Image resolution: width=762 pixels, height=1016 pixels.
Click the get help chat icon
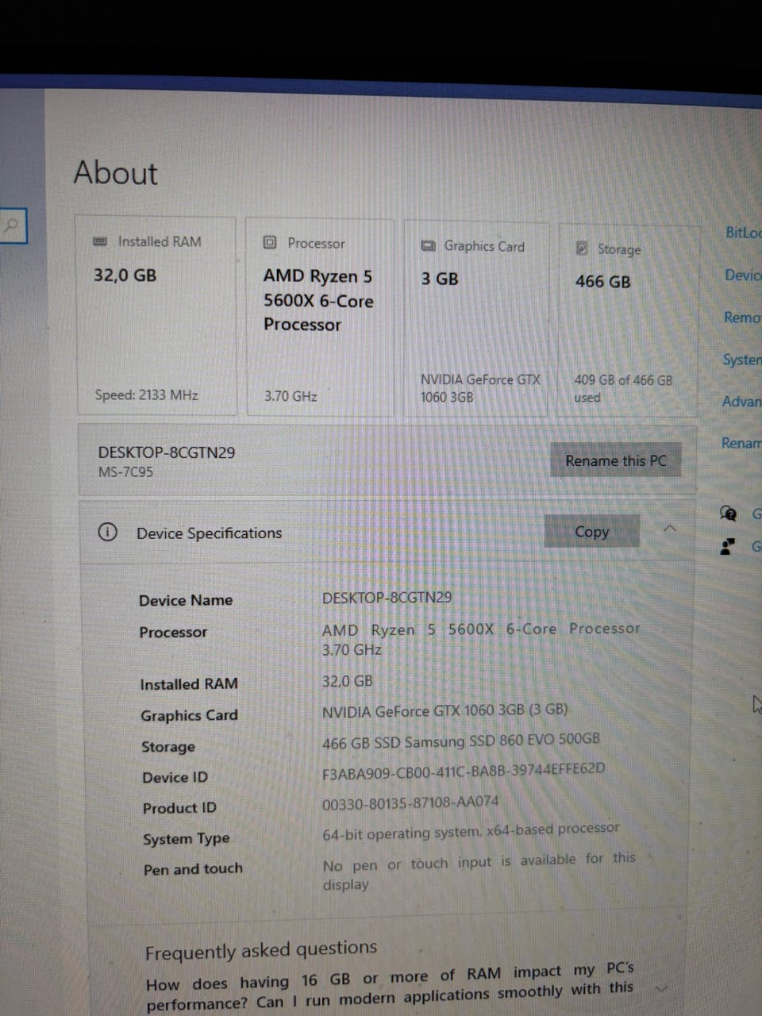728,513
